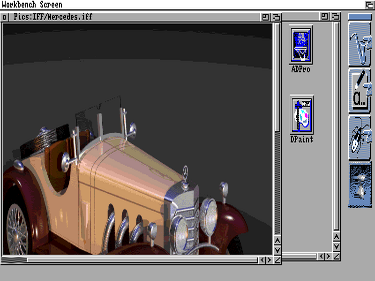Screen dimensions: 375x281
Task: Toggle zoom gadget on the icon drawer window
Action: pos(325,17)
